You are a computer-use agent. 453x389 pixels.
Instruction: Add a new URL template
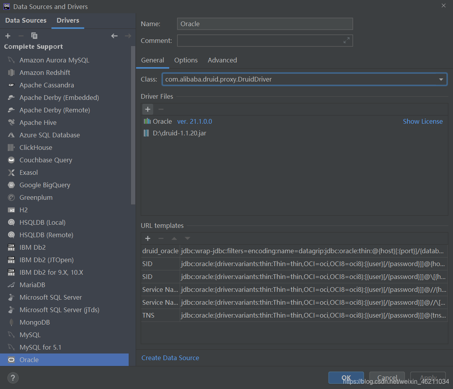coord(148,238)
